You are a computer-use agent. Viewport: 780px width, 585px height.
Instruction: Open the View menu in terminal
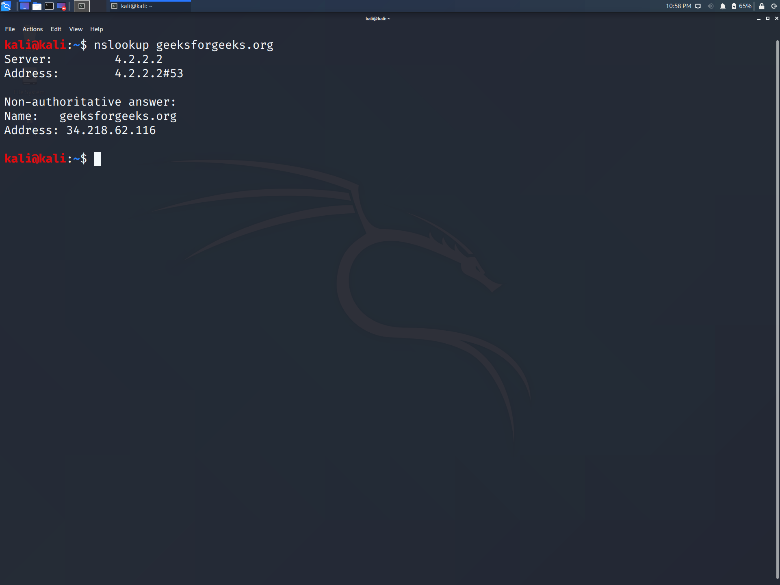75,29
